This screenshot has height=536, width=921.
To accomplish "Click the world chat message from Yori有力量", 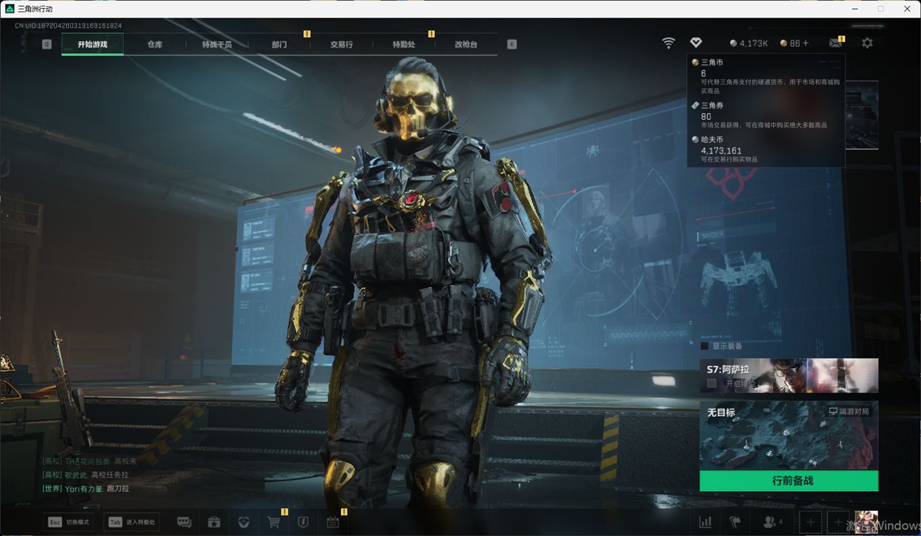I will 85,489.
